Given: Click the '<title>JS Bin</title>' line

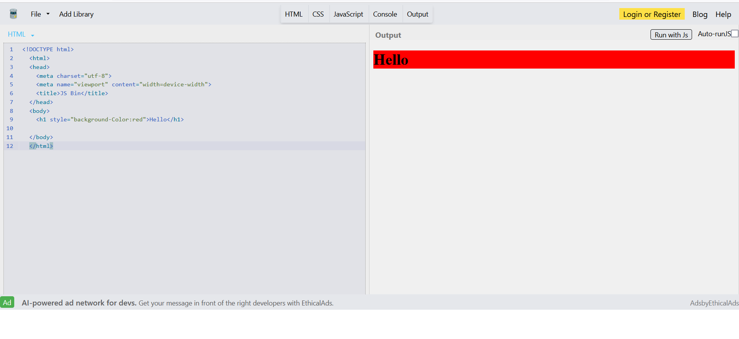Looking at the screenshot, I should tap(72, 93).
